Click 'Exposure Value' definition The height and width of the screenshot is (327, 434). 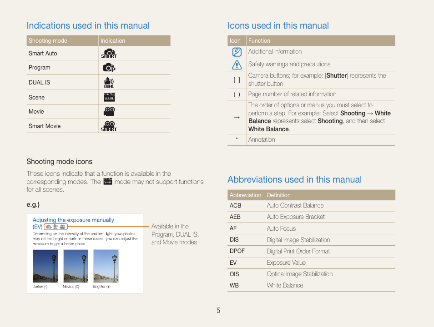tap(286, 263)
